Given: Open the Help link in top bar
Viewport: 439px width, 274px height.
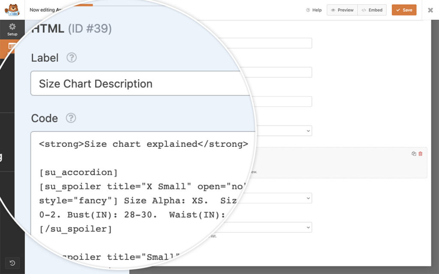Looking at the screenshot, I should click(314, 10).
